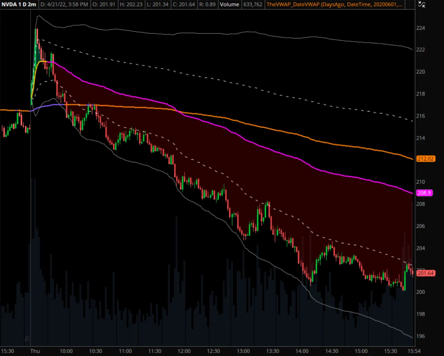
Task: Click the 208 price axis label
Action: (x=420, y=204)
